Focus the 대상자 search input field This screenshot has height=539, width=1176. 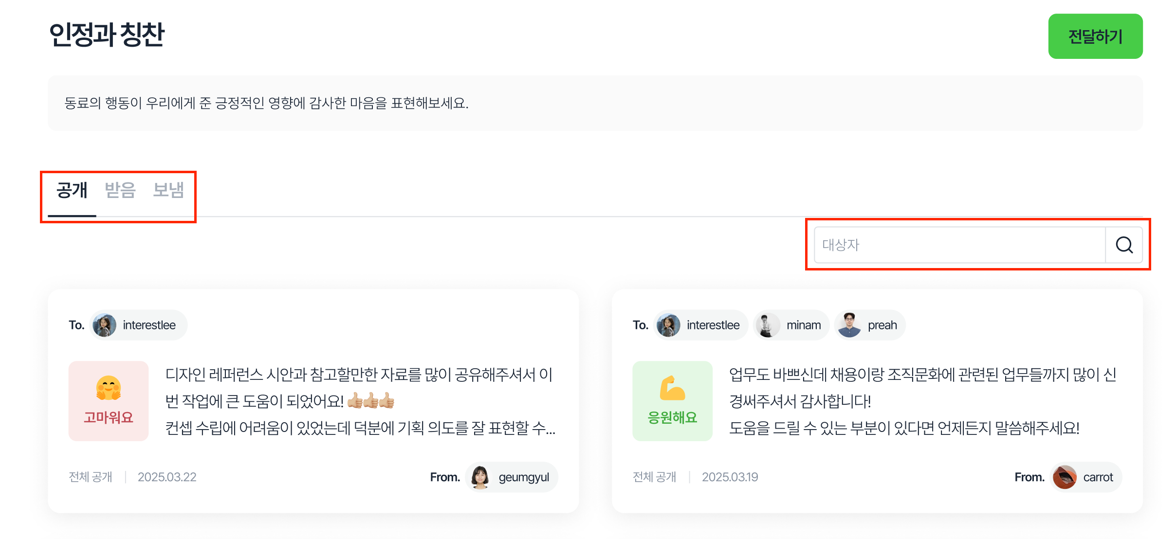click(x=959, y=245)
